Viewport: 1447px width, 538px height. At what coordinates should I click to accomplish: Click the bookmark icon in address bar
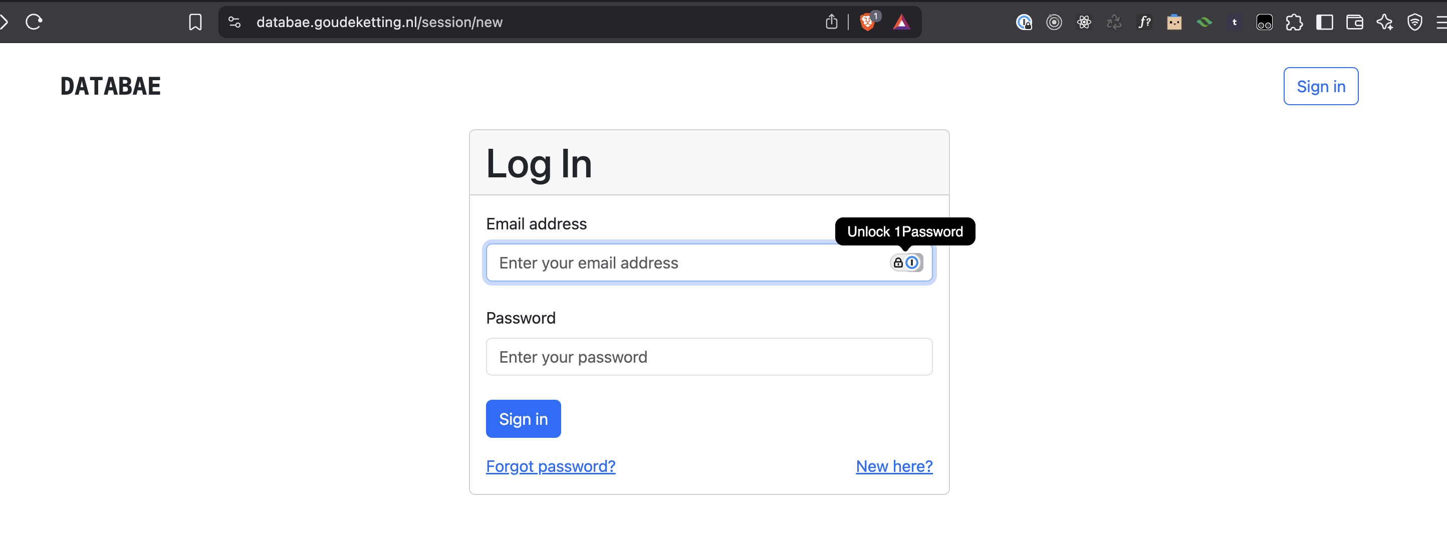tap(195, 22)
